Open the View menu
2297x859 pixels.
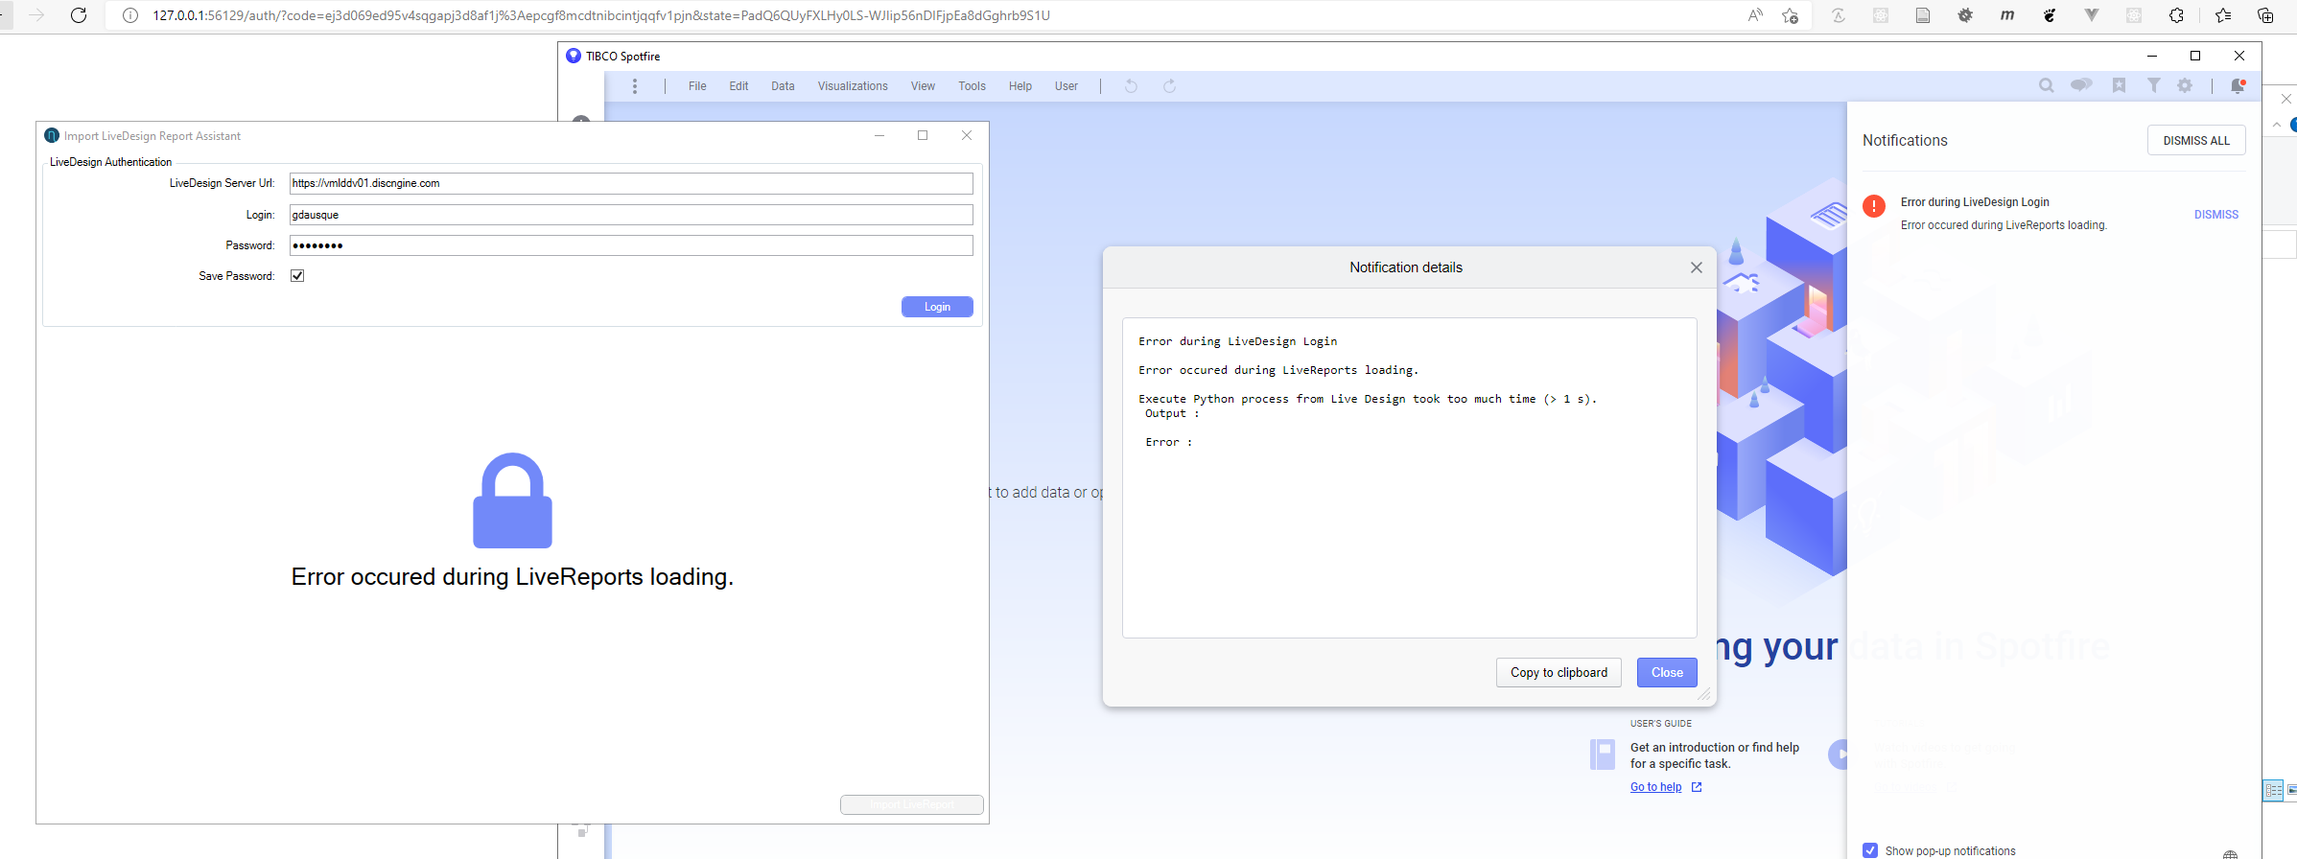(x=923, y=86)
